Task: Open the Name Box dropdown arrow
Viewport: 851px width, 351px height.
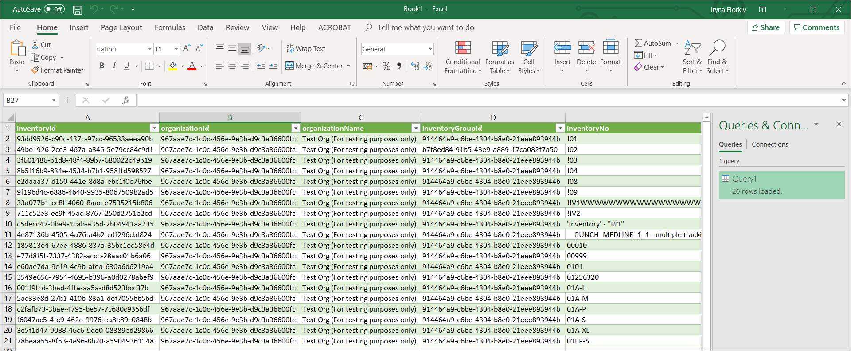Action: [54, 101]
